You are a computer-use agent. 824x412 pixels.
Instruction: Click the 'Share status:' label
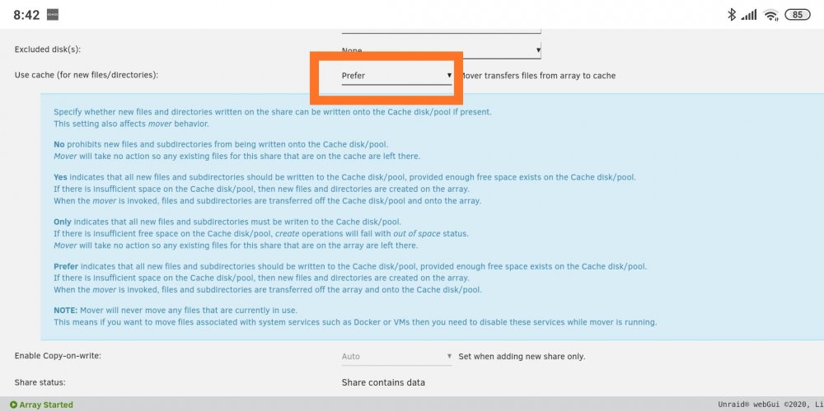pyautogui.click(x=40, y=382)
